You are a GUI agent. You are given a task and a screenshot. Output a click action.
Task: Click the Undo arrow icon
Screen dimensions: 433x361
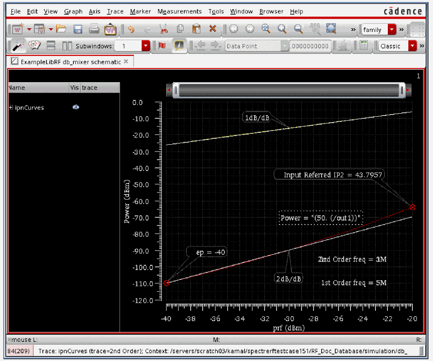coord(132,29)
